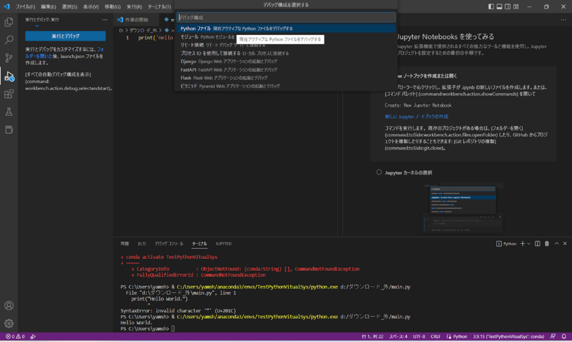Click UTF-8 encoding in status bar
Image resolution: width=572 pixels, height=342 pixels.
(x=419, y=336)
